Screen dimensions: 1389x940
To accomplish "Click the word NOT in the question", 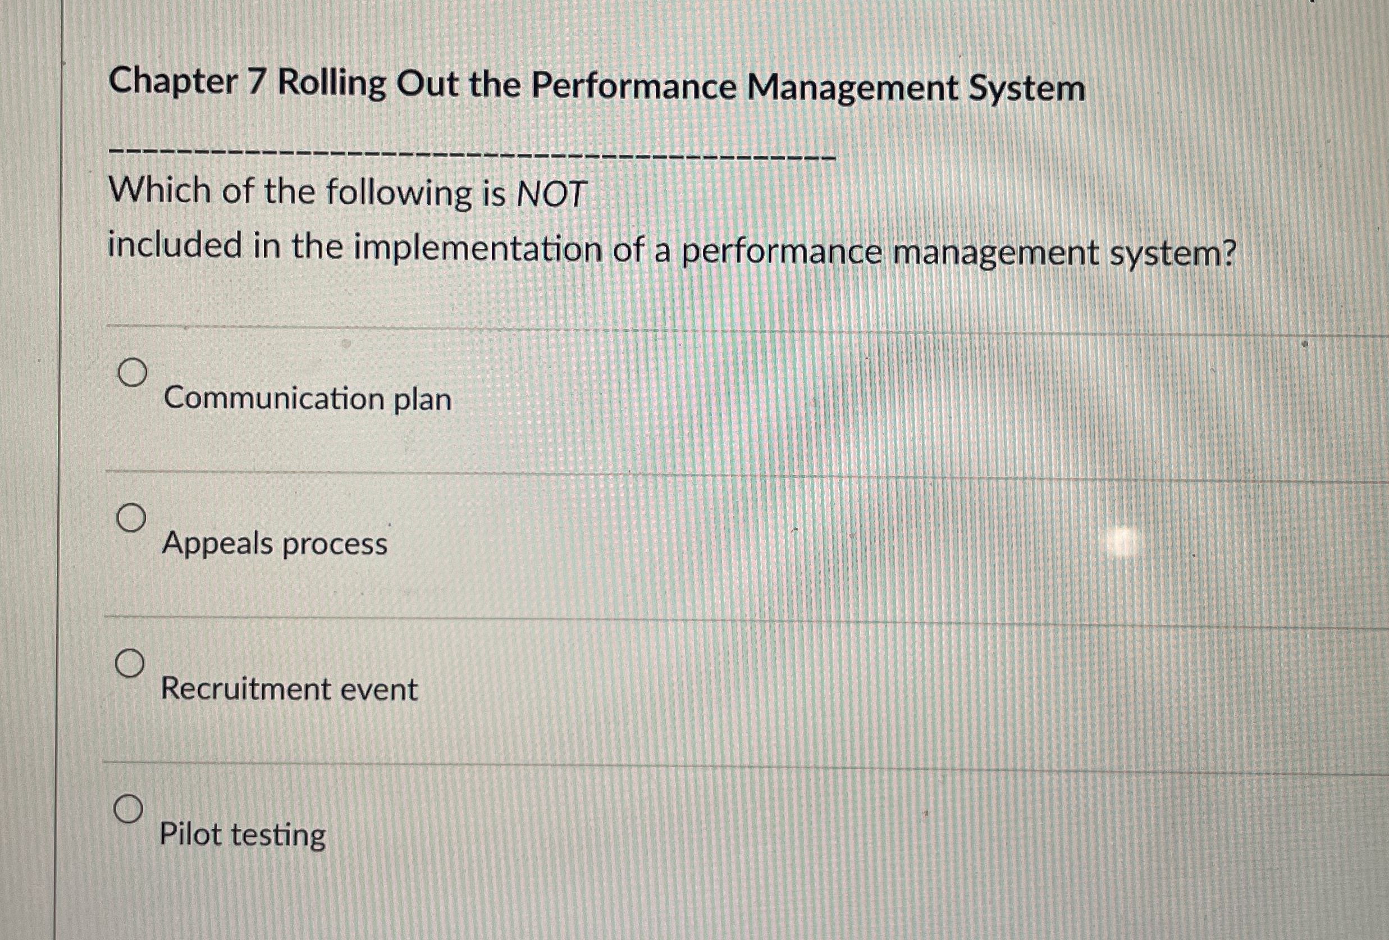I will [548, 192].
